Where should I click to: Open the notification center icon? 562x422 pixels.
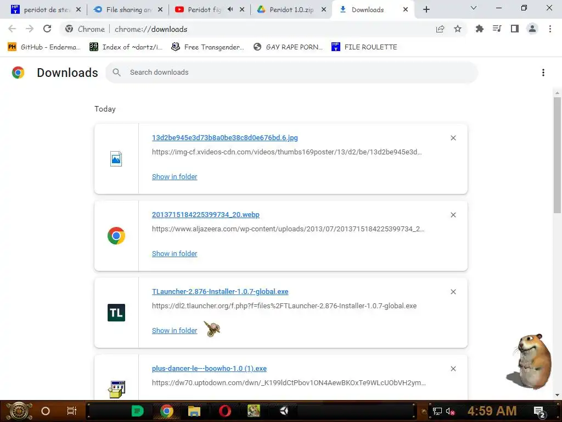pyautogui.click(x=539, y=412)
